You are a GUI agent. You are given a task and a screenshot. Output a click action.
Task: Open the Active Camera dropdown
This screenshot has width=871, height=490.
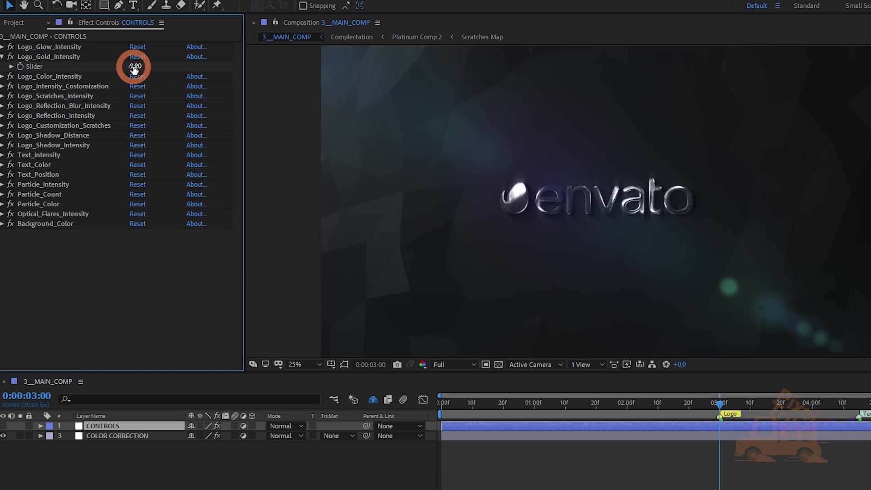(x=535, y=364)
